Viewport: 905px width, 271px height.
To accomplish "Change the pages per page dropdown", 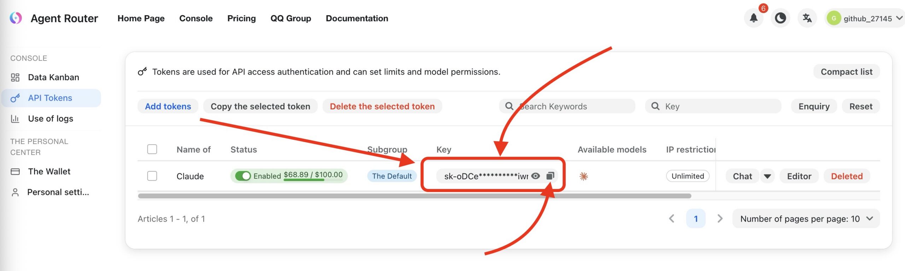I will [806, 219].
